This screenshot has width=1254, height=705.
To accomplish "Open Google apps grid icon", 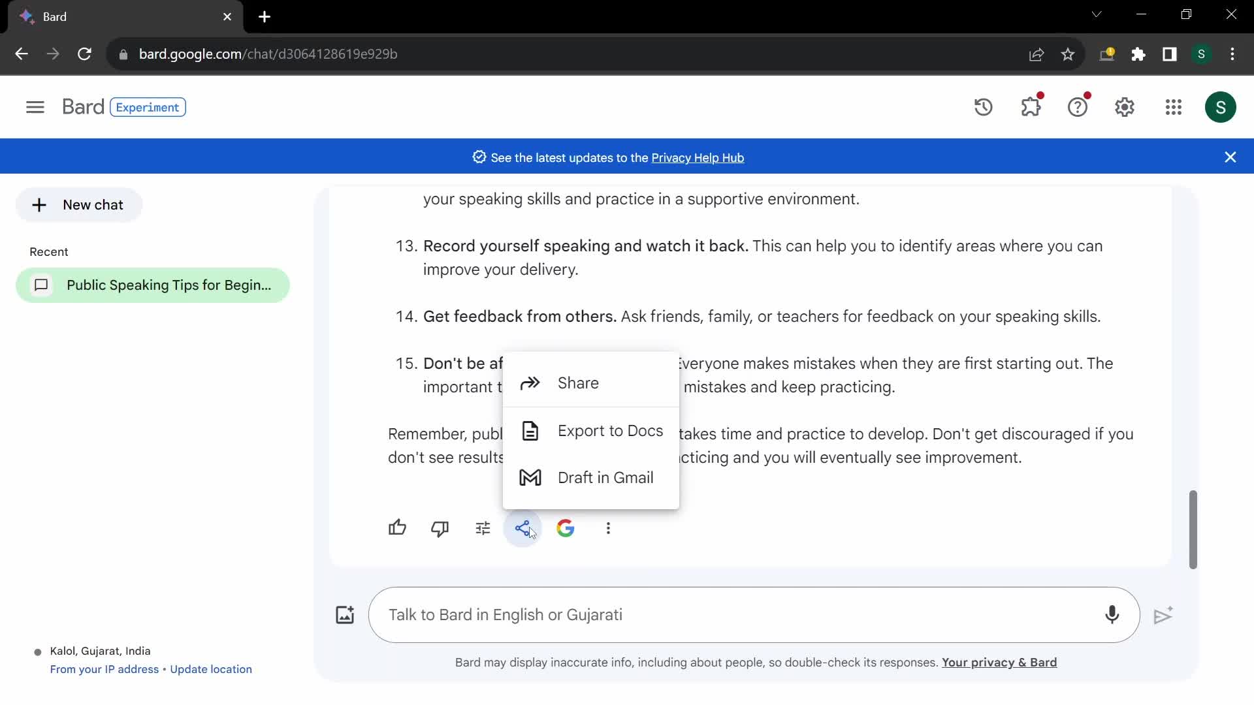I will [1174, 107].
